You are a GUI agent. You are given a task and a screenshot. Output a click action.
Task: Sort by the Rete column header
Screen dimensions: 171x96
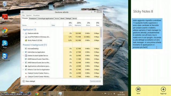[95, 24]
